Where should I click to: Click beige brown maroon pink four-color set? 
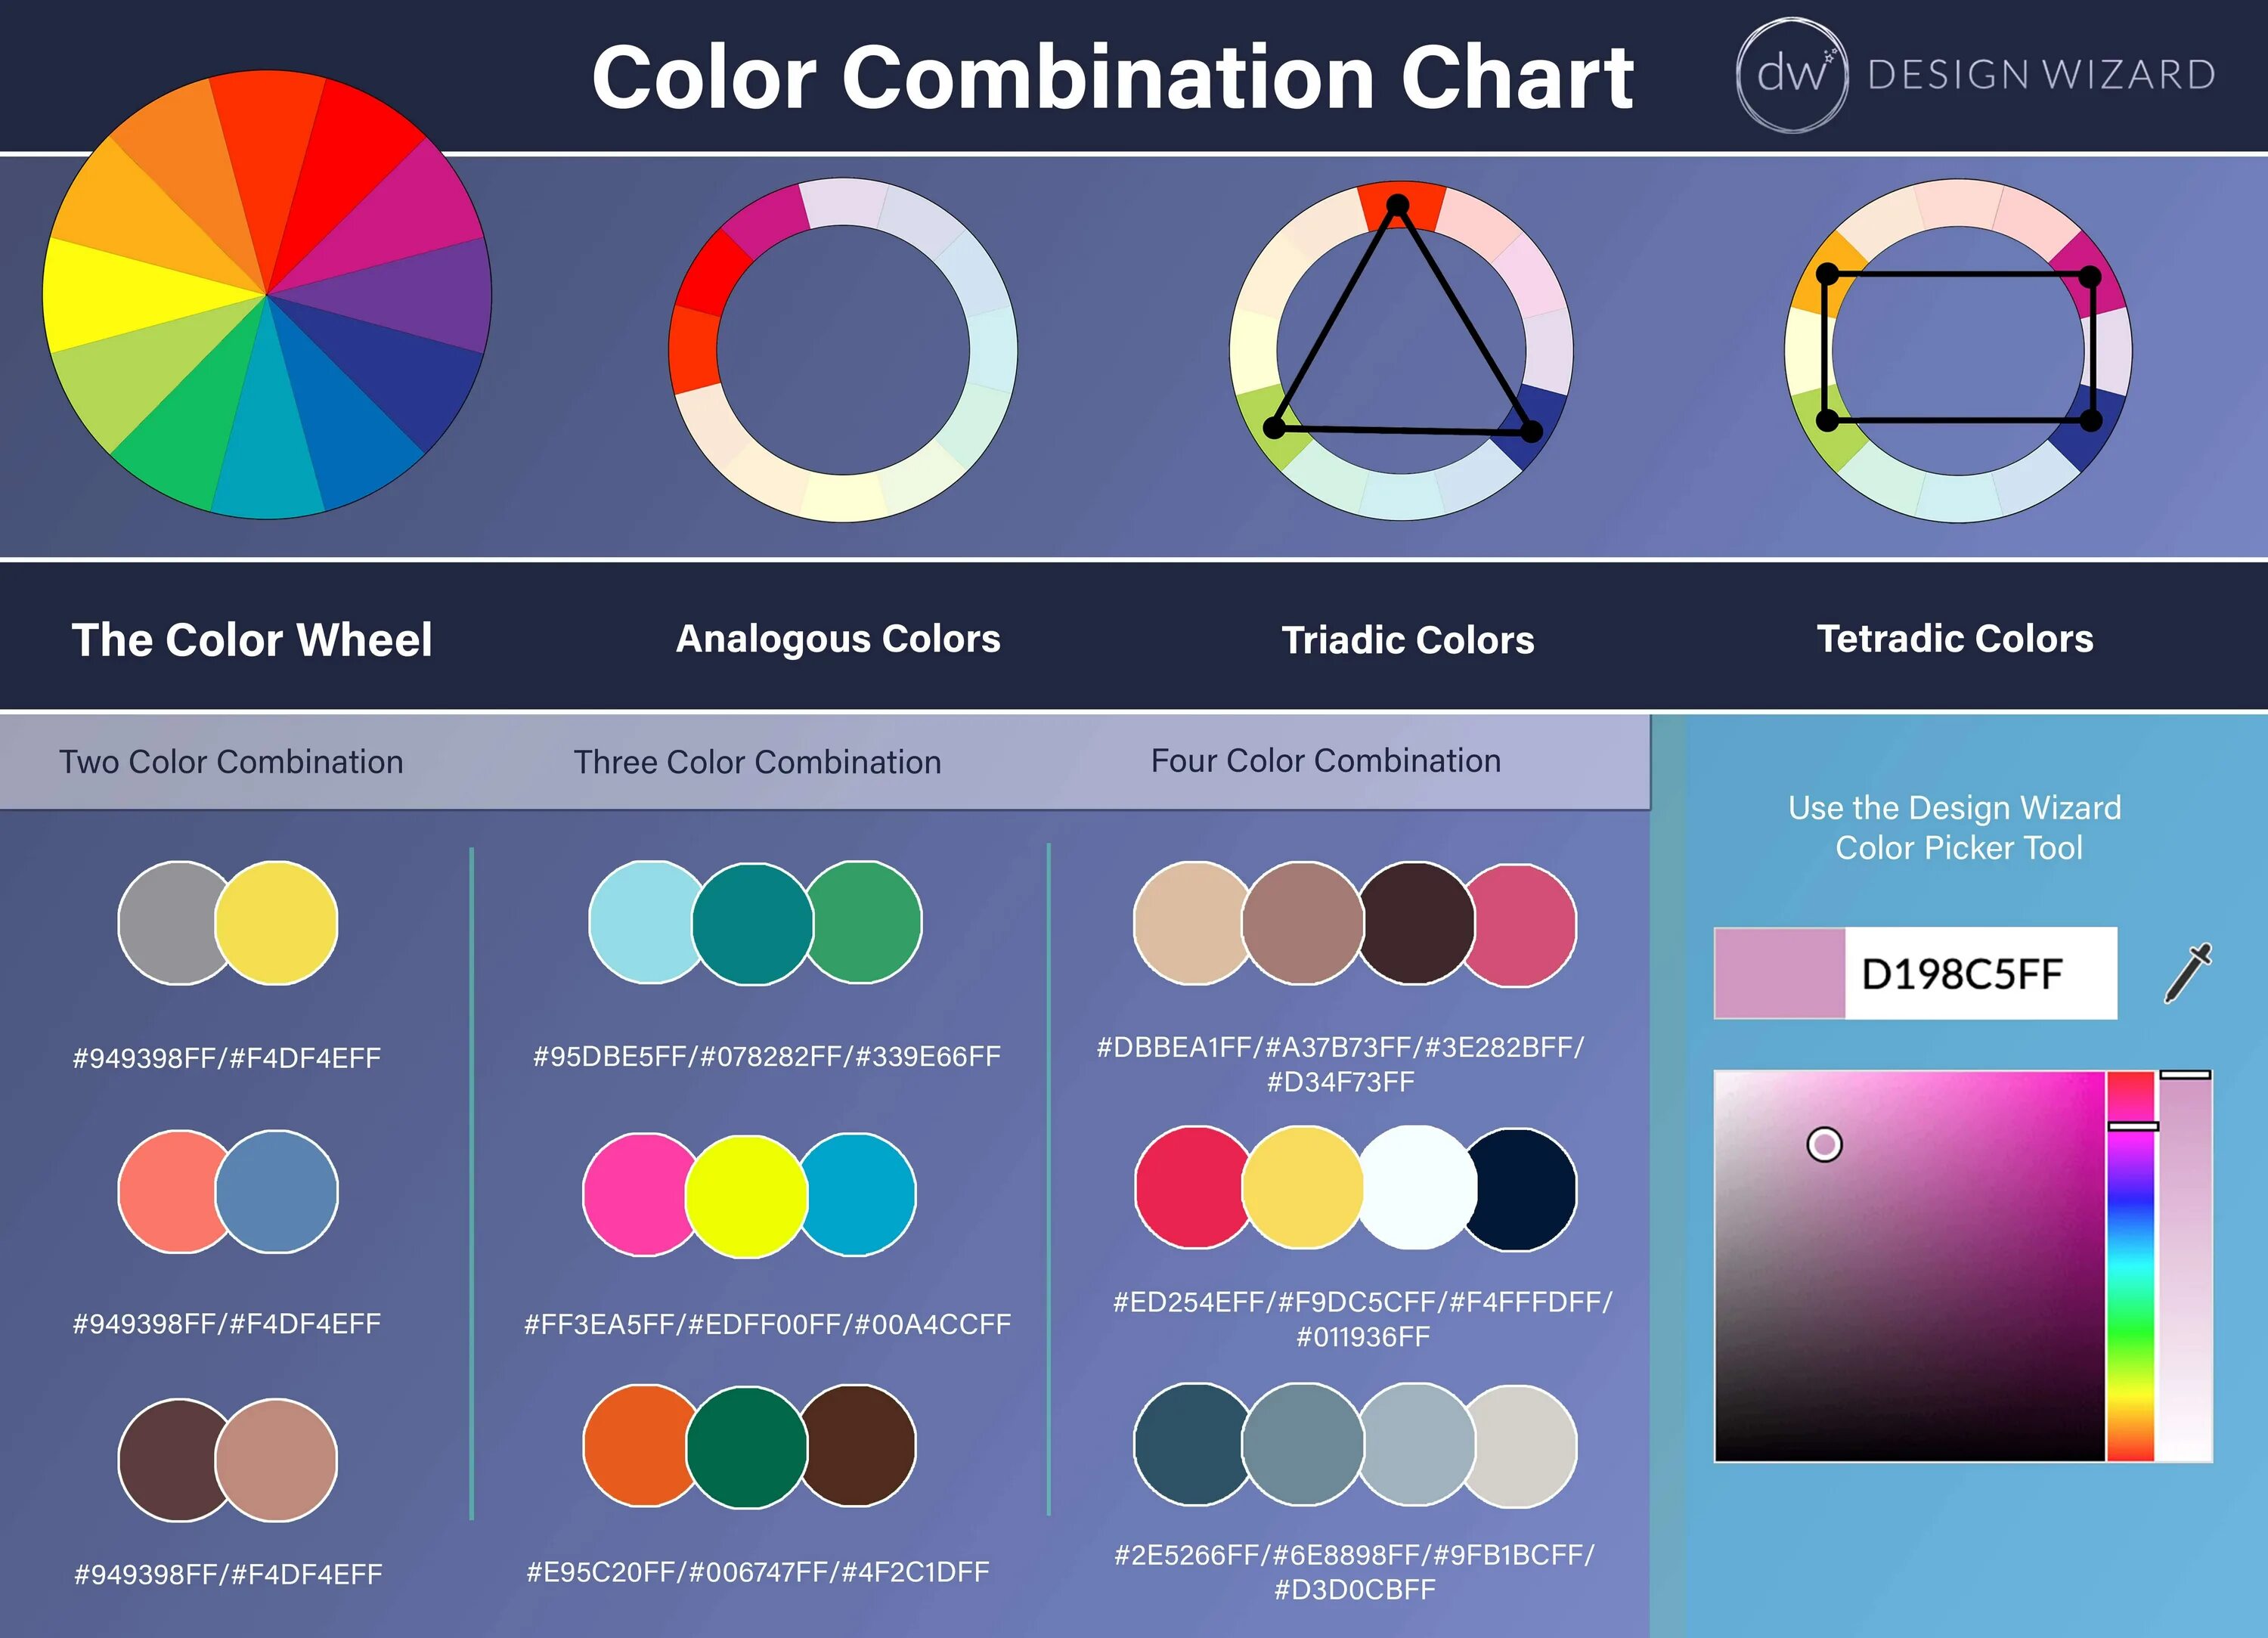click(1342, 923)
